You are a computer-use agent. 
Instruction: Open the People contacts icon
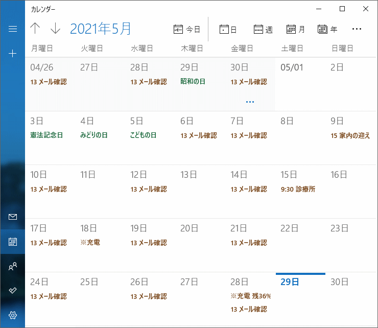click(x=13, y=266)
